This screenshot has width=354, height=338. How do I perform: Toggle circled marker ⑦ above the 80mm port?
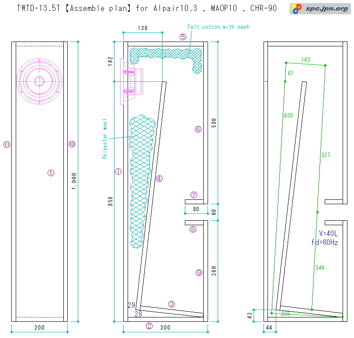click(194, 194)
